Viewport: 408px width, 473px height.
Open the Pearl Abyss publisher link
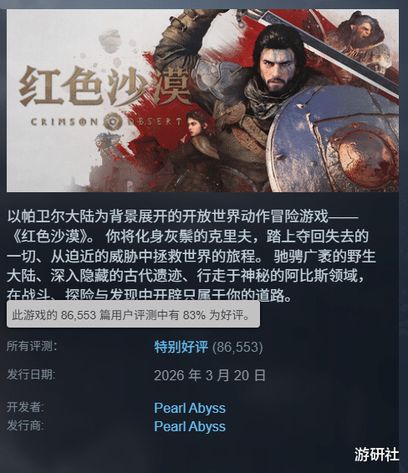(x=190, y=426)
